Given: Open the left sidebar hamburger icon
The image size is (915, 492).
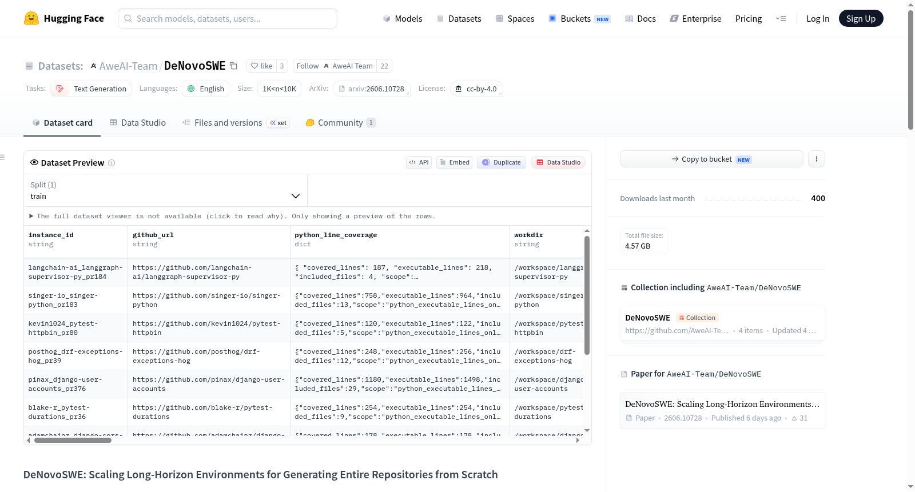Looking at the screenshot, I should pos(2,157).
